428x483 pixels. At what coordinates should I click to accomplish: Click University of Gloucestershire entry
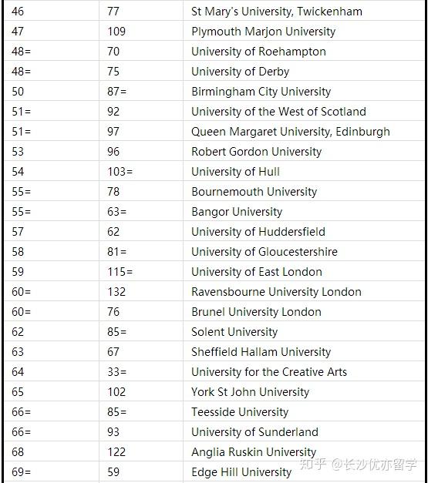pyautogui.click(x=265, y=252)
